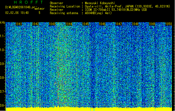Click the Receiving antenna label
This screenshot has height=111, width=175.
pos(64,13)
